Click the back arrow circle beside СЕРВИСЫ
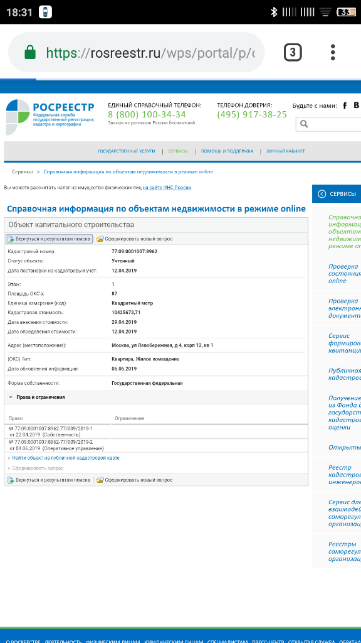Viewport: 361px width, 643px height. coord(322,194)
